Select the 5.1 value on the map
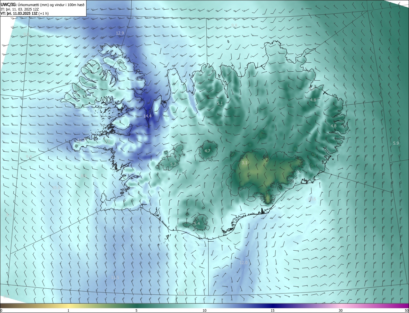This screenshot has width=409, height=313. point(220,103)
